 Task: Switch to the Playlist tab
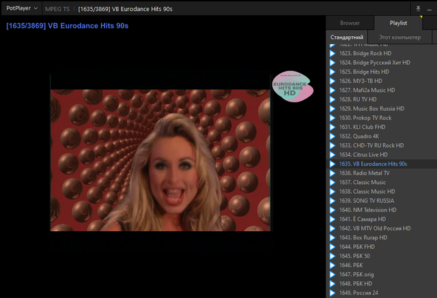click(x=398, y=23)
